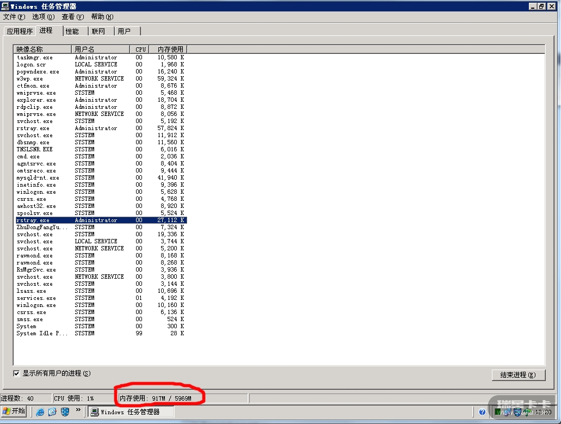561x424 pixels.
Task: Select csrss.exe row using 4,768 K
Action: pyautogui.click(x=101, y=199)
